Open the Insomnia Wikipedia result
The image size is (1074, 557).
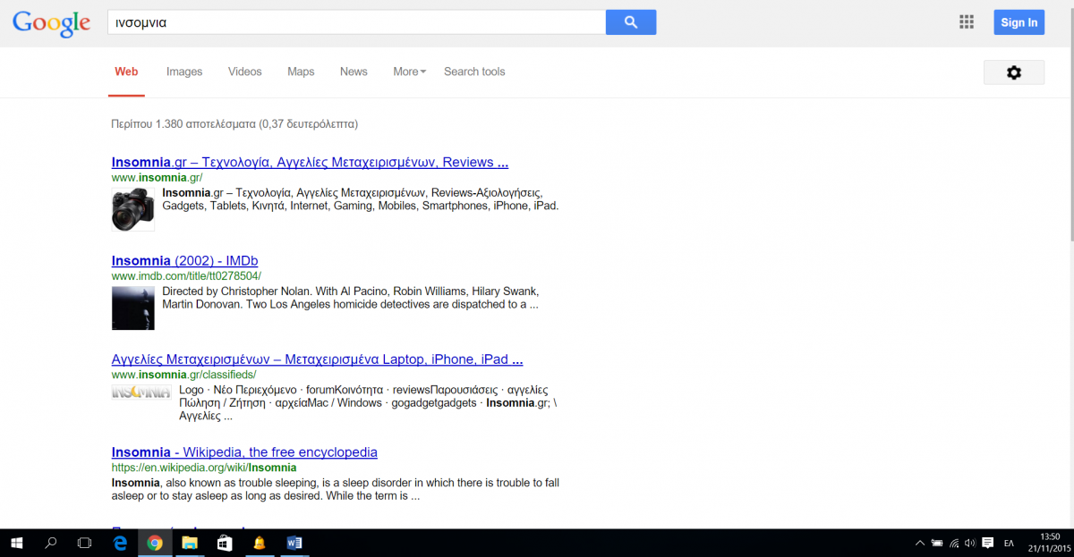244,452
